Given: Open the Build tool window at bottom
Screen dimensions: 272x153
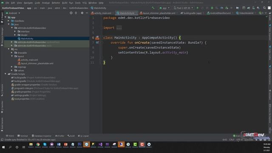Looking at the screenshot, I should 71,136.
